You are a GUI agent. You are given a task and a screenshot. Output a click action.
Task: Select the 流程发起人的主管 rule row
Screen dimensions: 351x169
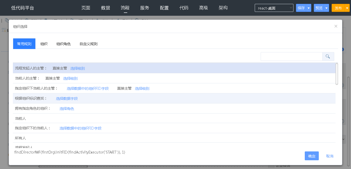pos(174,68)
